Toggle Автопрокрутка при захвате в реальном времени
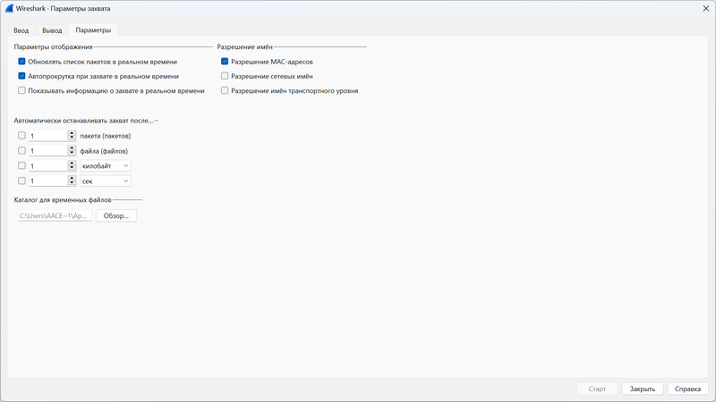Image resolution: width=716 pixels, height=402 pixels. (x=21, y=76)
